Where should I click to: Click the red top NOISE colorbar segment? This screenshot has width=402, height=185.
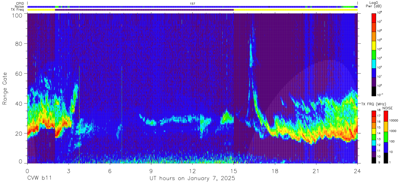coord(386,116)
